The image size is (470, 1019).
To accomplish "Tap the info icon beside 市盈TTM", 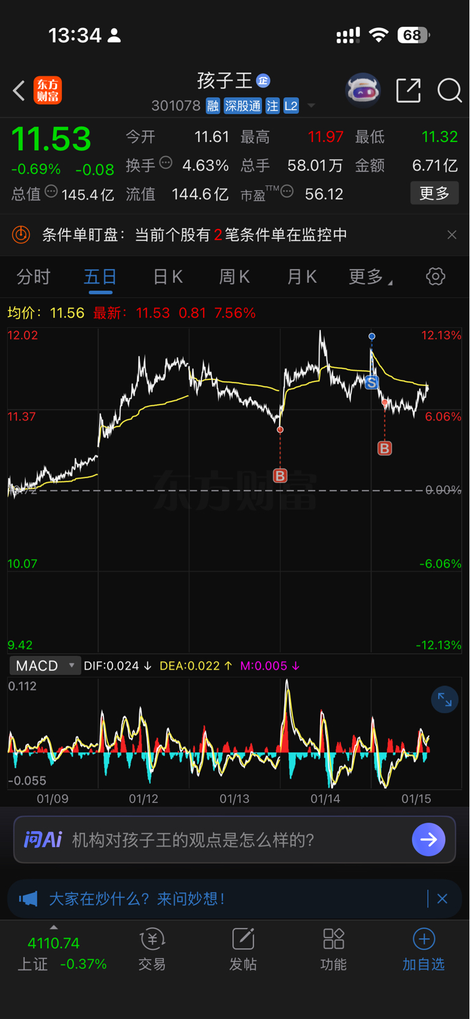I will tap(287, 192).
